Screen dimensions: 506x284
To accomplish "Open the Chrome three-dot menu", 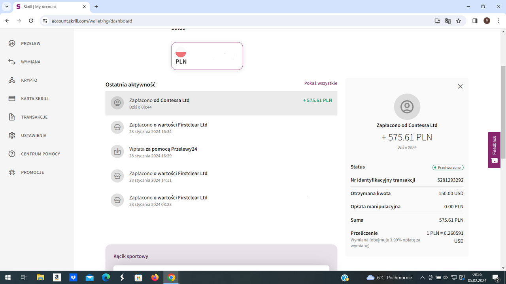I will coord(498,21).
